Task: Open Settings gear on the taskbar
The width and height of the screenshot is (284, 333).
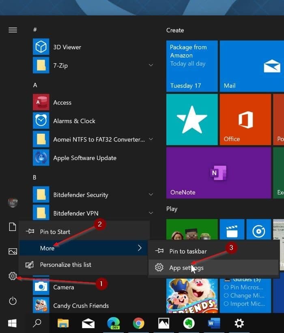Action: point(239,323)
